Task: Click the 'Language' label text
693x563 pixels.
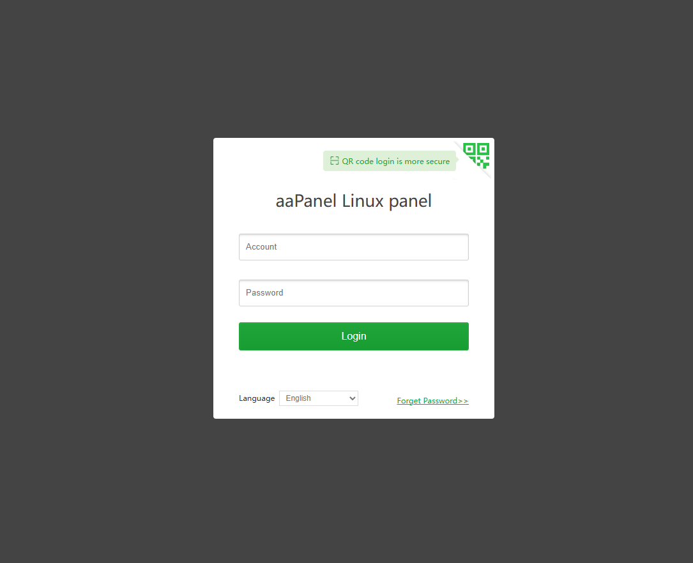Action: tap(257, 398)
